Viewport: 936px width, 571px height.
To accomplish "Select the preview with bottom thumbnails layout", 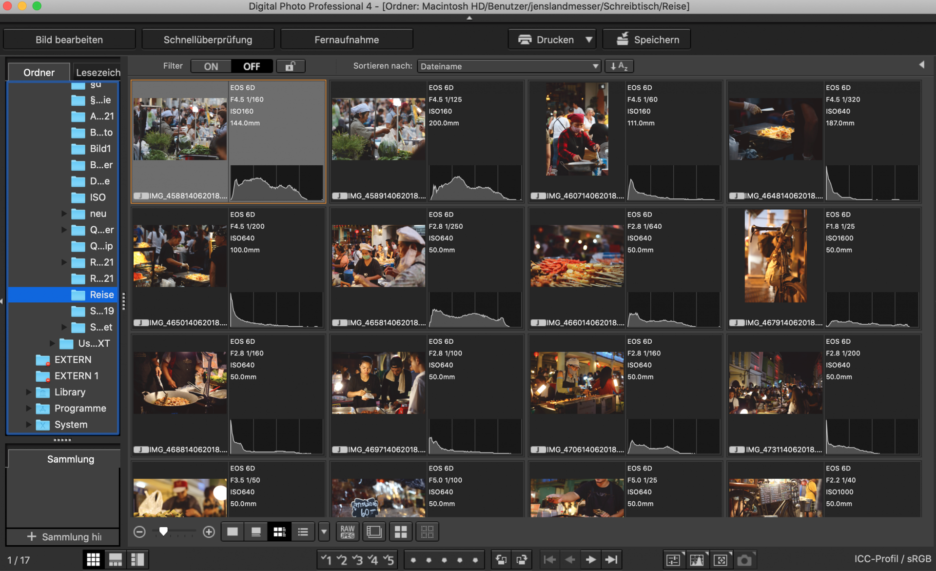I will coord(116,560).
